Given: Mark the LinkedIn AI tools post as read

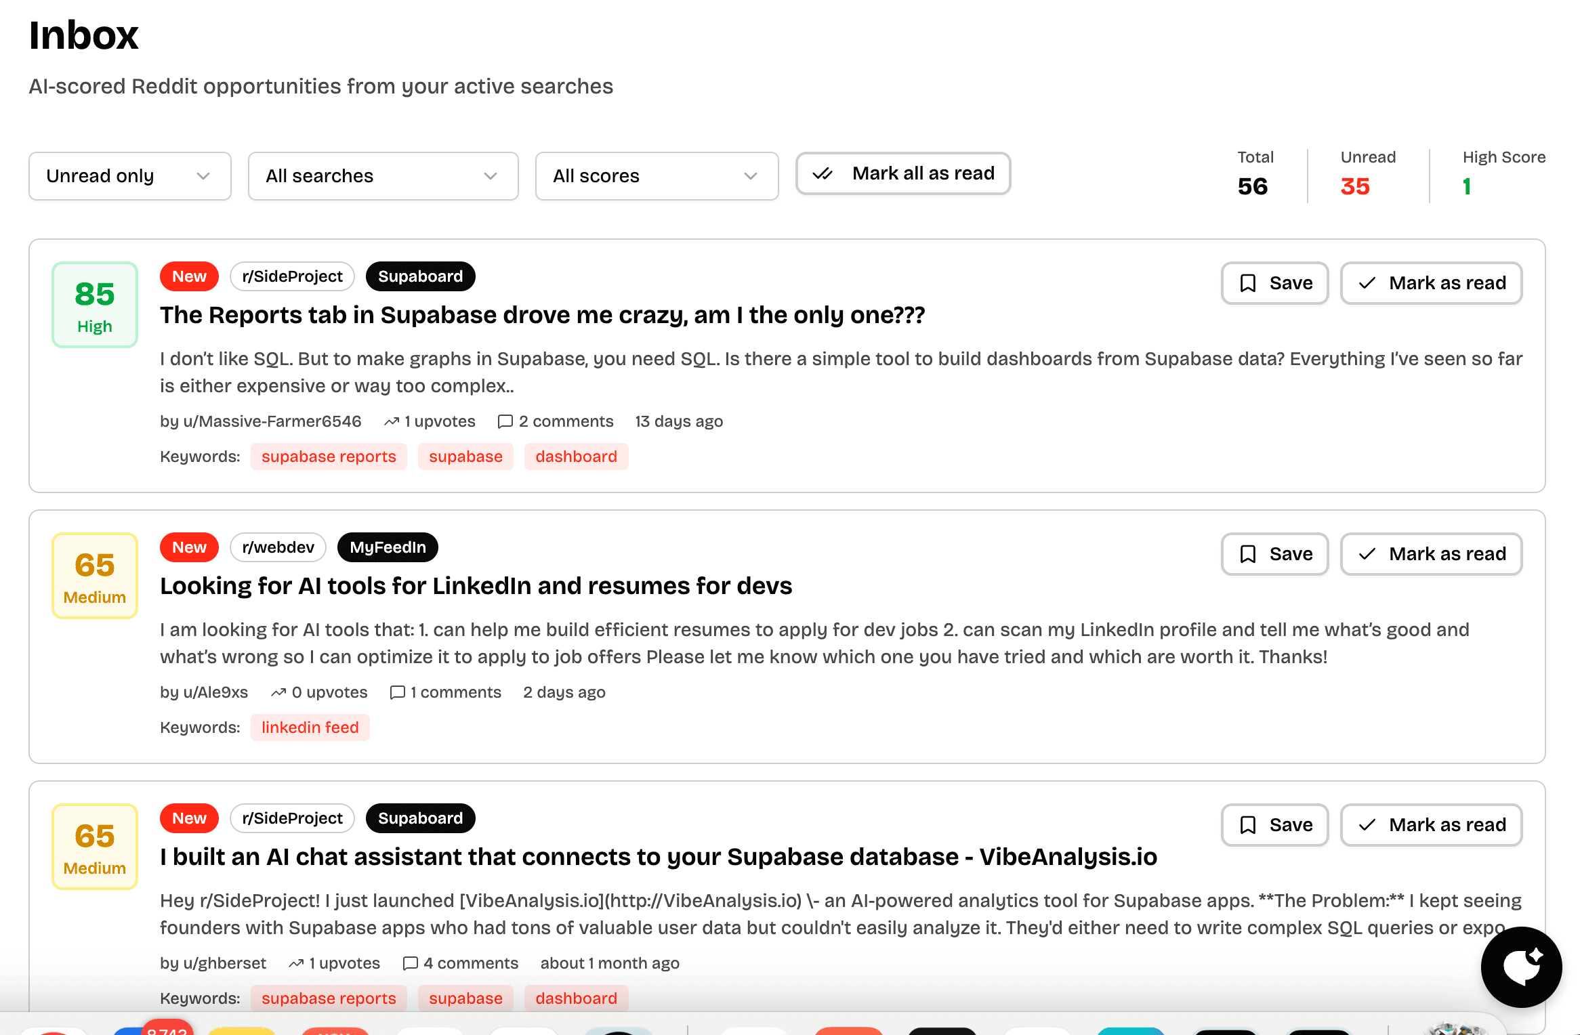Looking at the screenshot, I should (1431, 554).
